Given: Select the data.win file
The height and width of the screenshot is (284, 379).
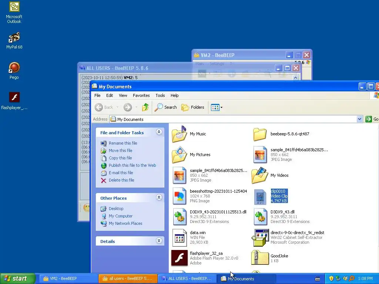Looking at the screenshot, I should (190, 238).
